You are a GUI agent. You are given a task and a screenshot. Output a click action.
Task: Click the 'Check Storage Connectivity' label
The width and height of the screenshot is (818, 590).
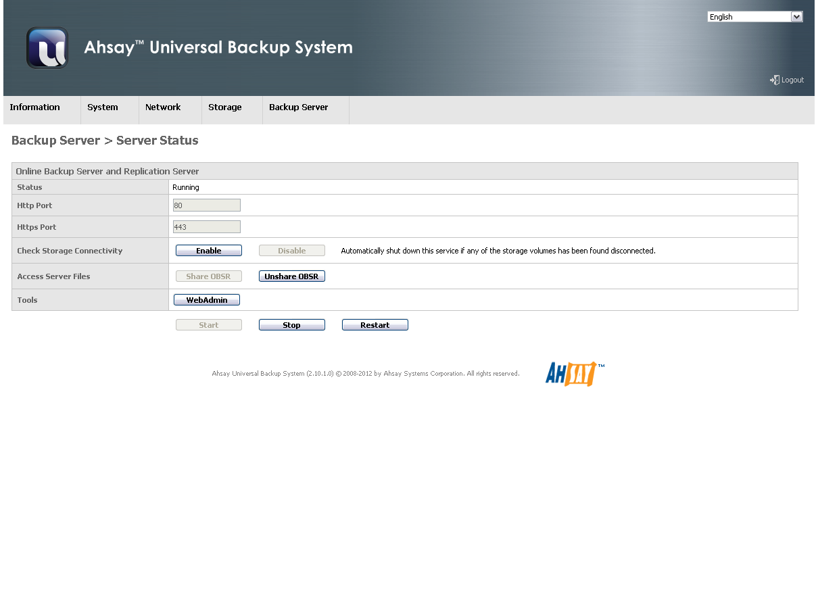point(70,251)
